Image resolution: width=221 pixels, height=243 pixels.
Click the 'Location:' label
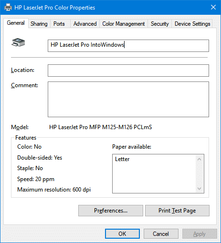pos(22,70)
